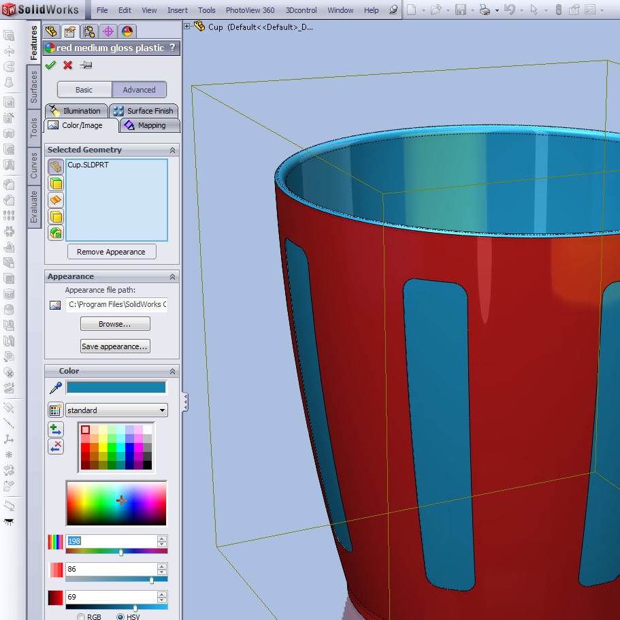620x620 pixels.
Task: Increase hue value with stepper up
Action: [x=162, y=538]
